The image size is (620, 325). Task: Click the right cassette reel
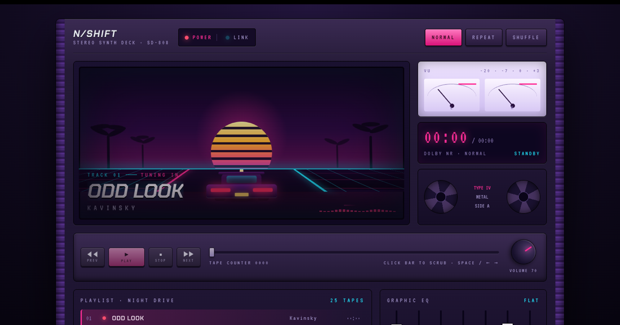(523, 197)
